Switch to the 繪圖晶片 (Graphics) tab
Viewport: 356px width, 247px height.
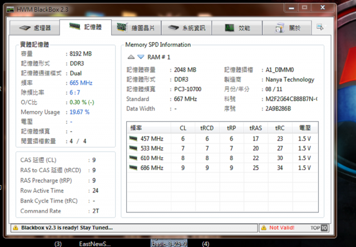136,28
